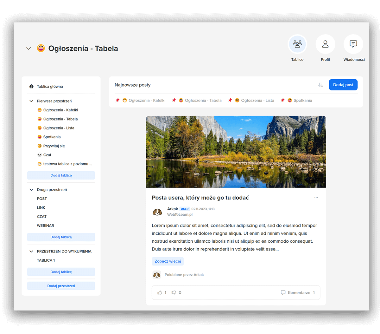Viewport: 380px width, 334px height.
Task: Collapse the Pierwsza przestrzeń section
Action: [x=31, y=101]
